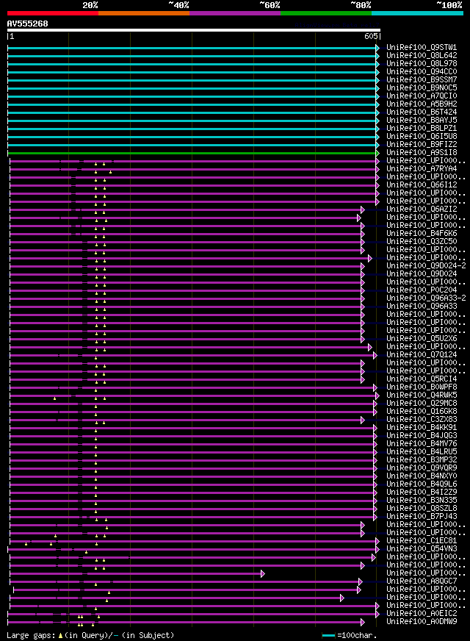The width and height of the screenshot is (470, 641).
Task: Select the UniRef100_B4Q9L6 label
Action: [x=422, y=484]
